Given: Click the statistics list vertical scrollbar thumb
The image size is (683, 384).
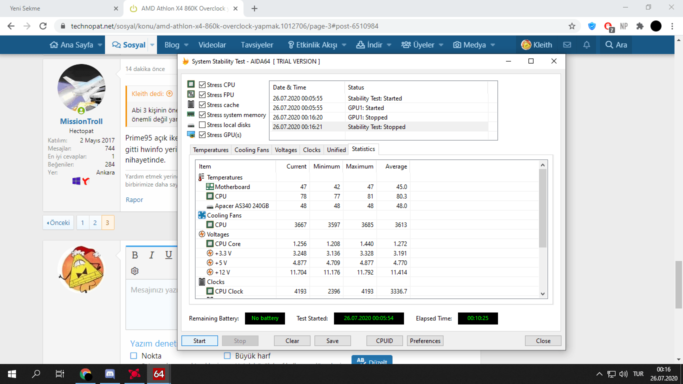Looking at the screenshot, I should [543, 208].
